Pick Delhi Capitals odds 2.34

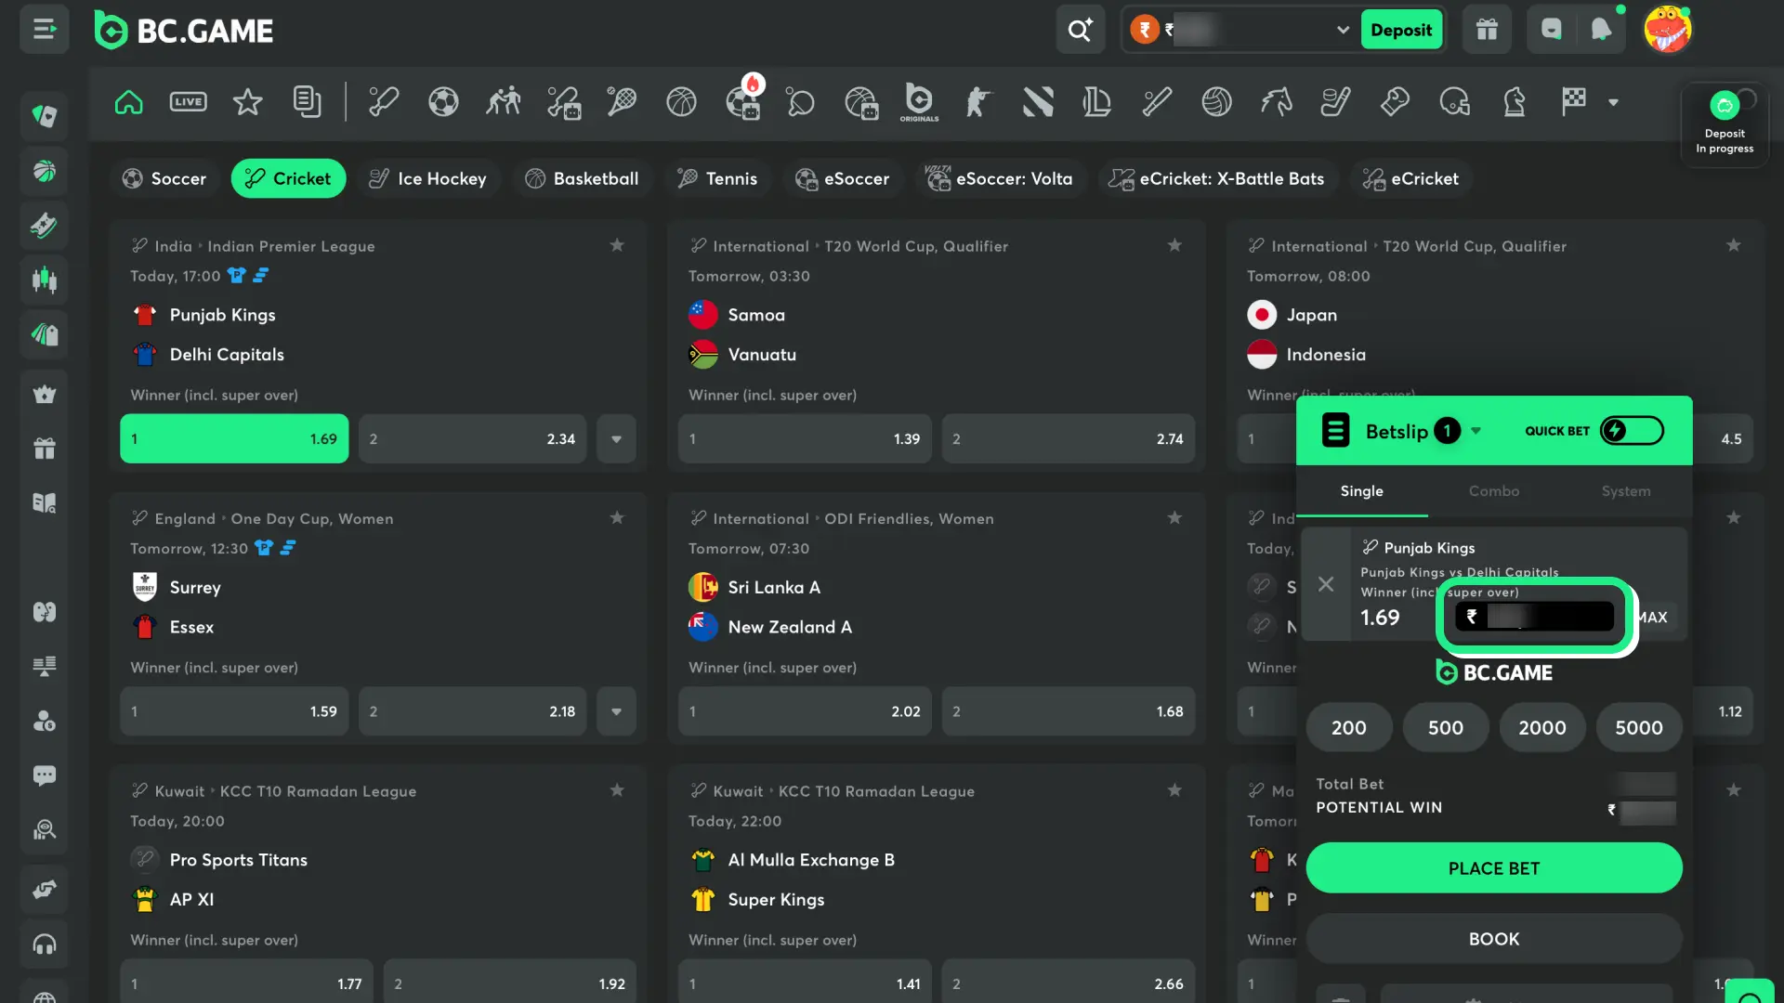tap(472, 438)
